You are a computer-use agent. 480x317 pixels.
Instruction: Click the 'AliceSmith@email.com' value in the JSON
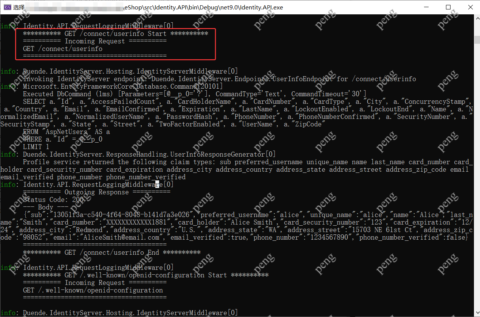pos(122,237)
